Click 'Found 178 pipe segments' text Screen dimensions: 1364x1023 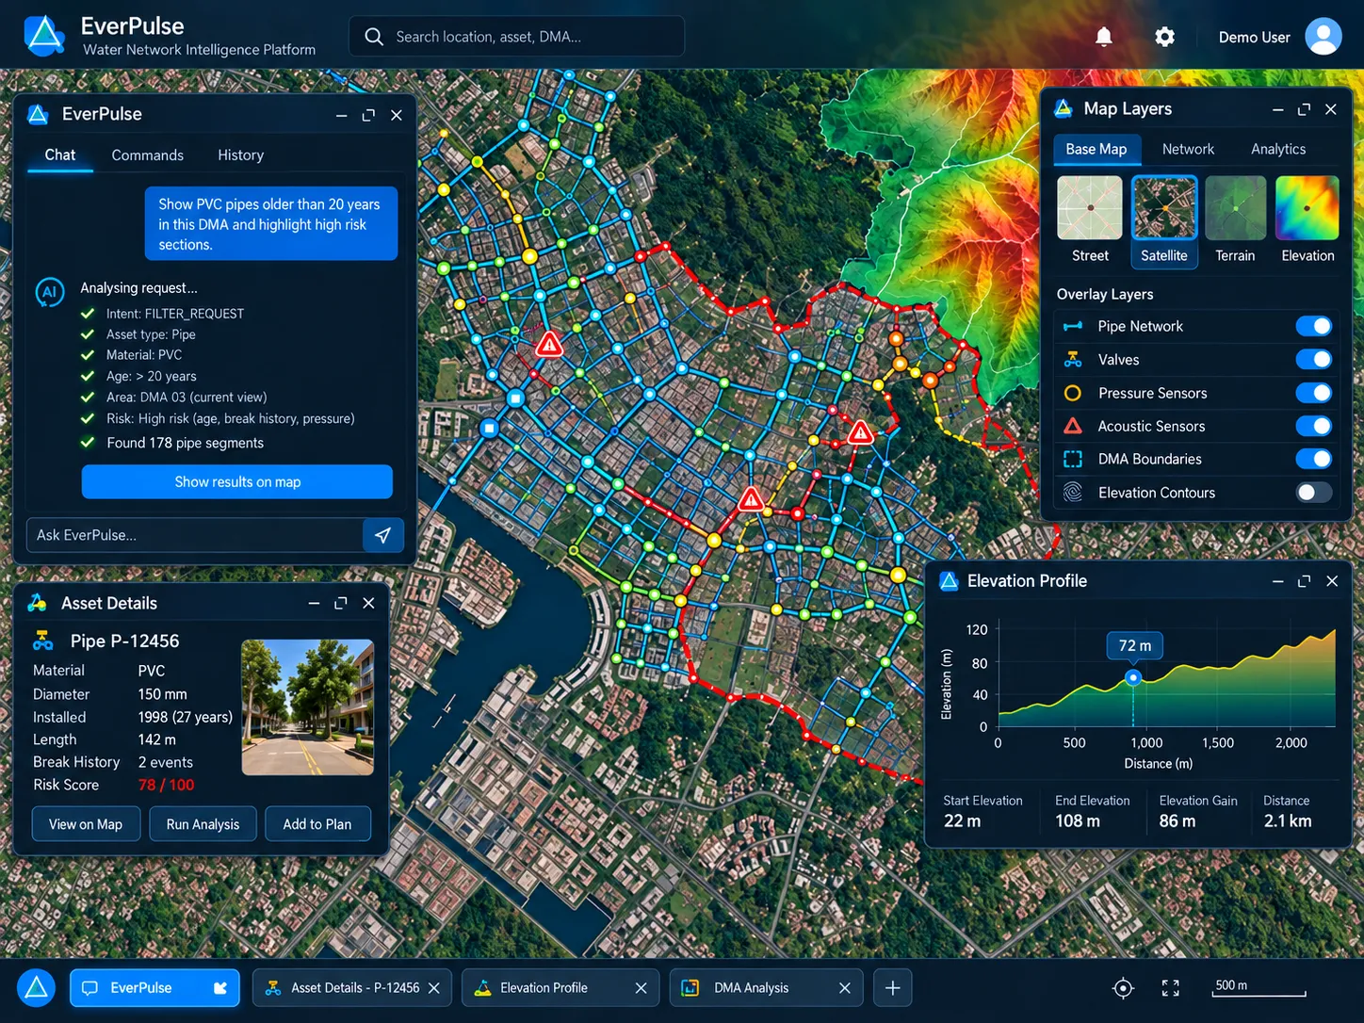coord(186,443)
